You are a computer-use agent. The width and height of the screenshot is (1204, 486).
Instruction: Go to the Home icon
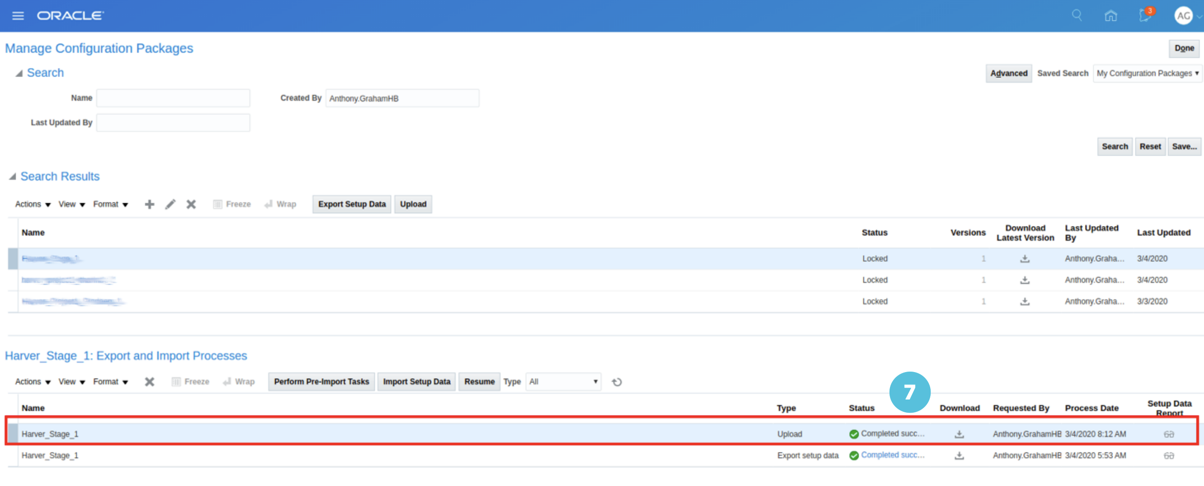coord(1111,16)
